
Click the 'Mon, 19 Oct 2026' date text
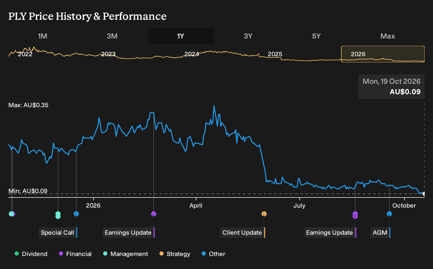(x=392, y=81)
